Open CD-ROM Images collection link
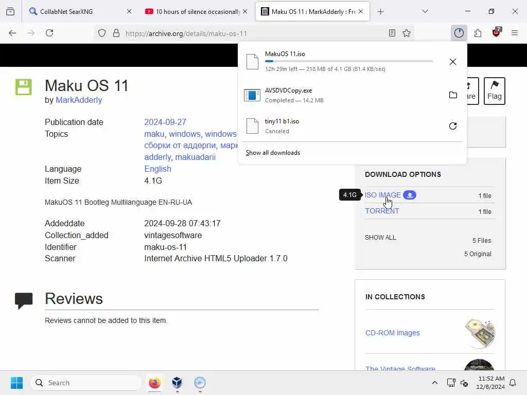This screenshot has height=395, width=527. click(x=393, y=333)
